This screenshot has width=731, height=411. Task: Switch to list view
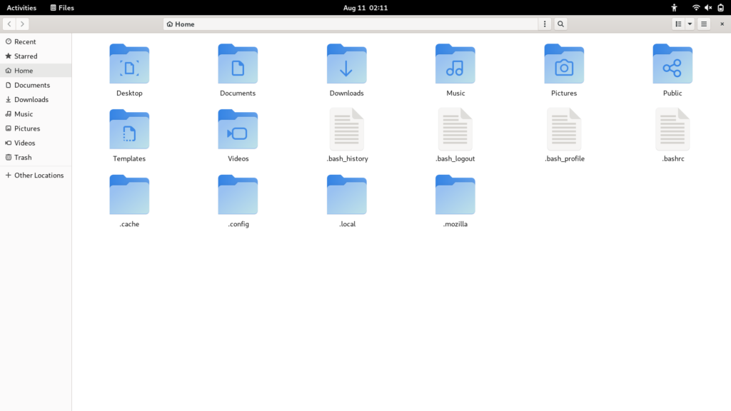677,24
